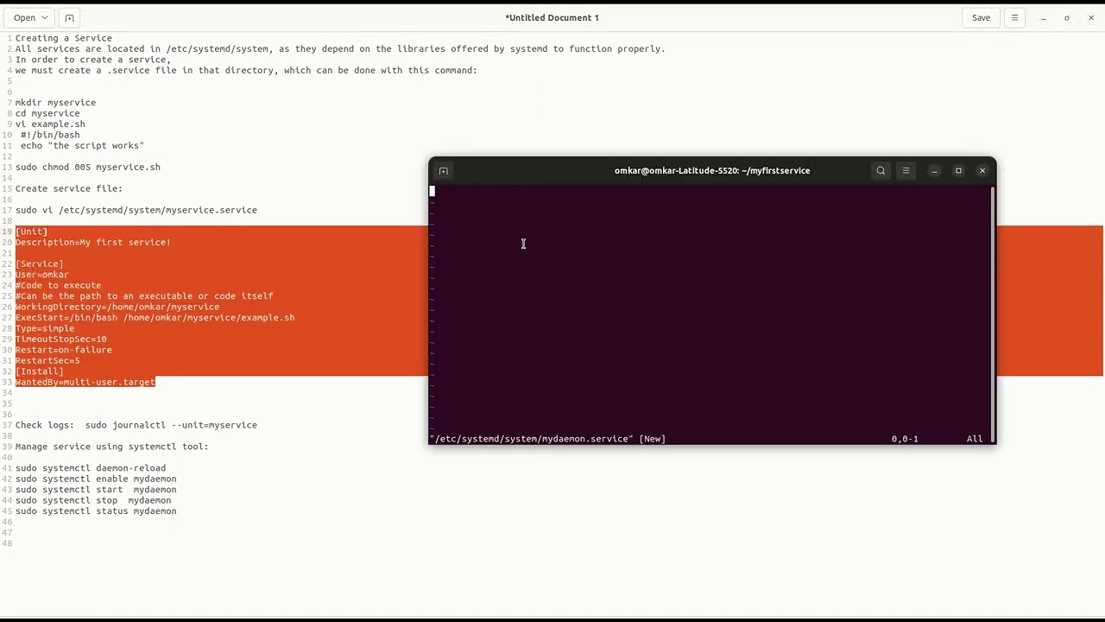The image size is (1105, 622).
Task: Maximize the terminal window
Action: [x=958, y=171]
